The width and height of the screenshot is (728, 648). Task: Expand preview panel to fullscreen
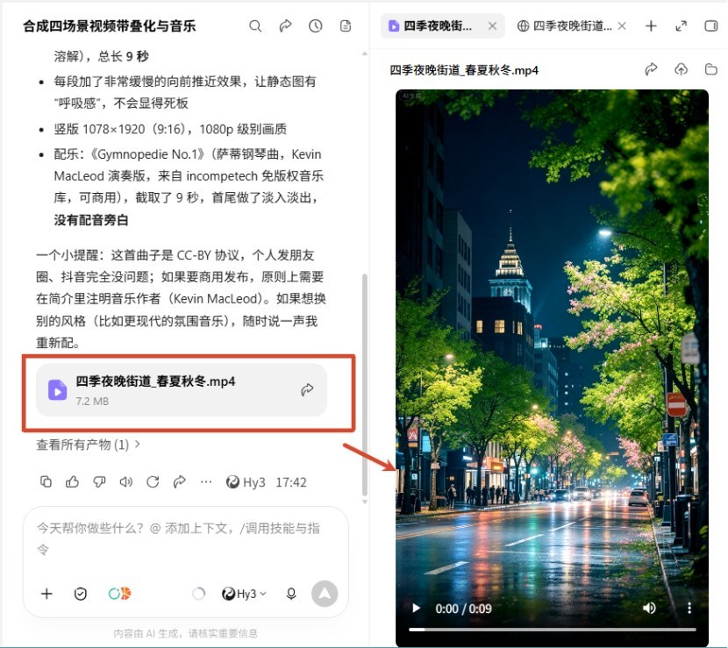[x=682, y=26]
